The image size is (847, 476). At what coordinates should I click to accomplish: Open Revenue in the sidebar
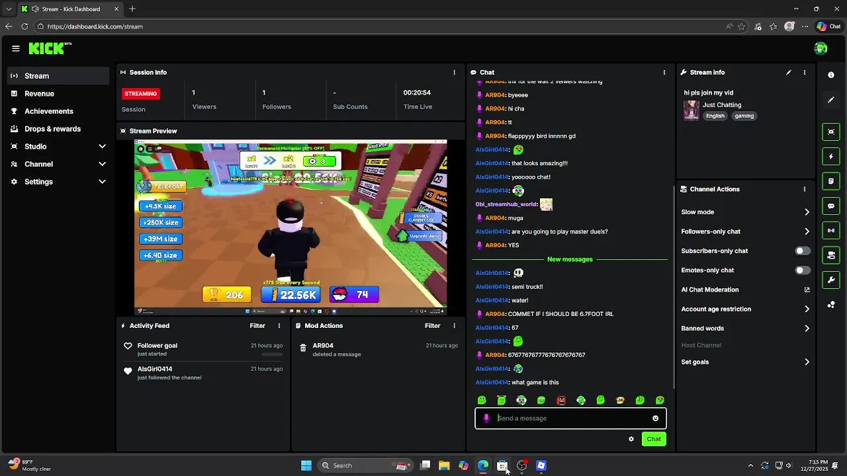pyautogui.click(x=58, y=94)
